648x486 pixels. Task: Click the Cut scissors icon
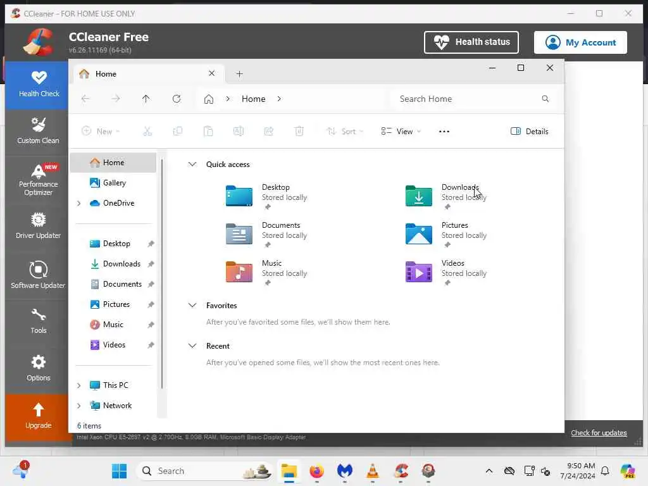click(x=147, y=132)
